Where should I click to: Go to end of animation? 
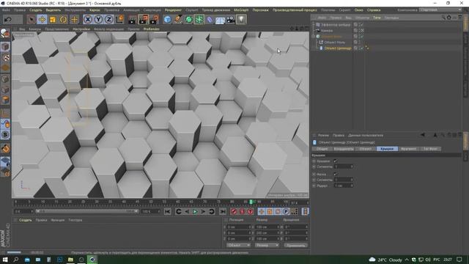(x=223, y=212)
